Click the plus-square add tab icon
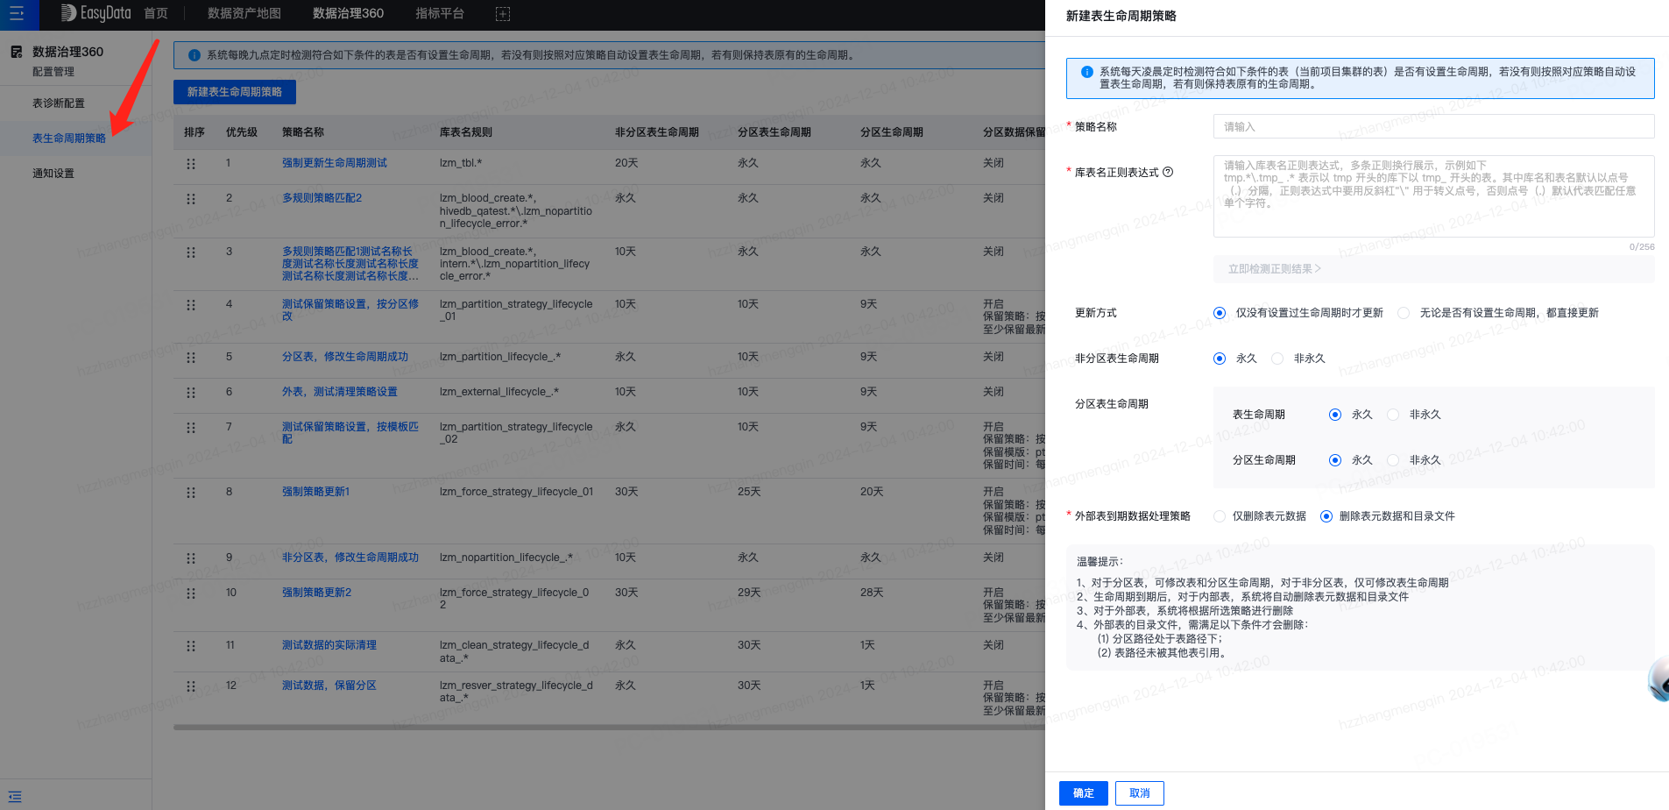This screenshot has width=1669, height=810. [503, 14]
